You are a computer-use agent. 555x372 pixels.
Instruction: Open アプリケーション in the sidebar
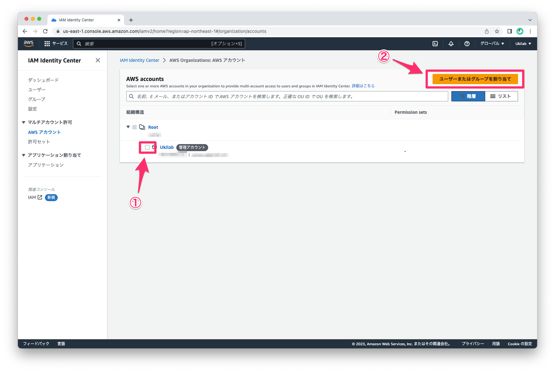[46, 165]
